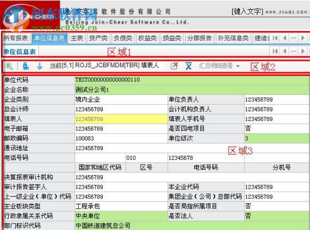Go to previous tab in report category row

coord(284,38)
